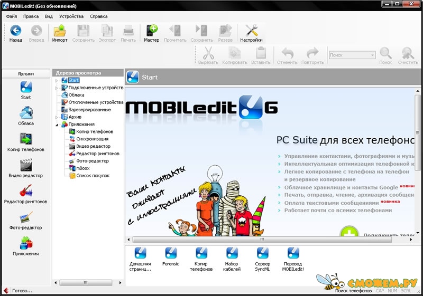The width and height of the screenshot is (423, 296).
Task: Open Перевод MOBILedit! icon in bottom pane
Action: point(293,253)
